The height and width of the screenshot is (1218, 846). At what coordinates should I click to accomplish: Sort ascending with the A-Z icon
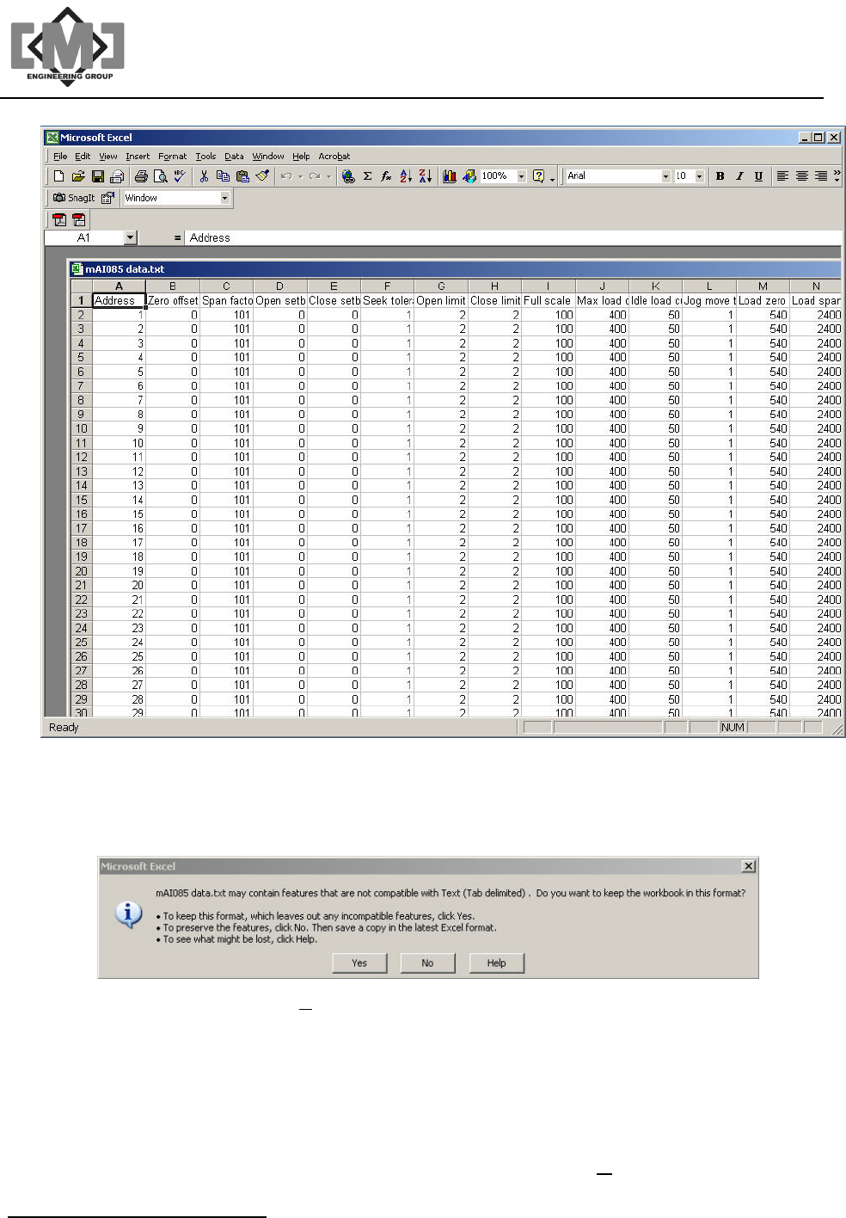[406, 176]
